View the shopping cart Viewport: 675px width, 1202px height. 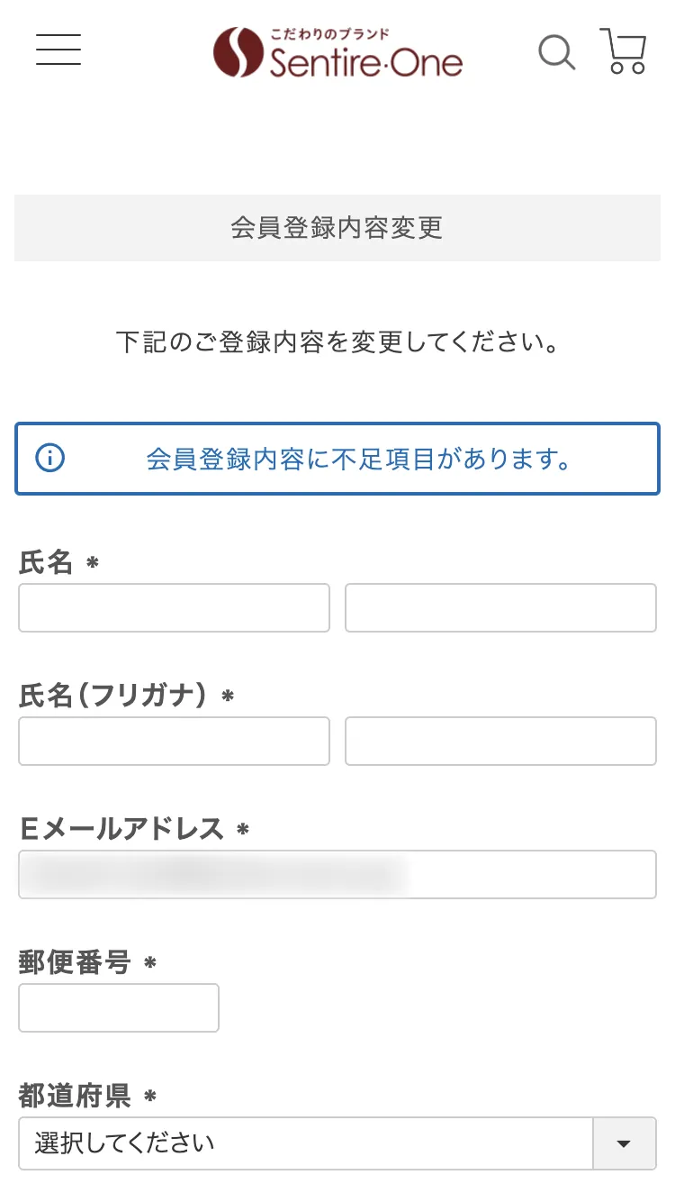click(x=624, y=50)
